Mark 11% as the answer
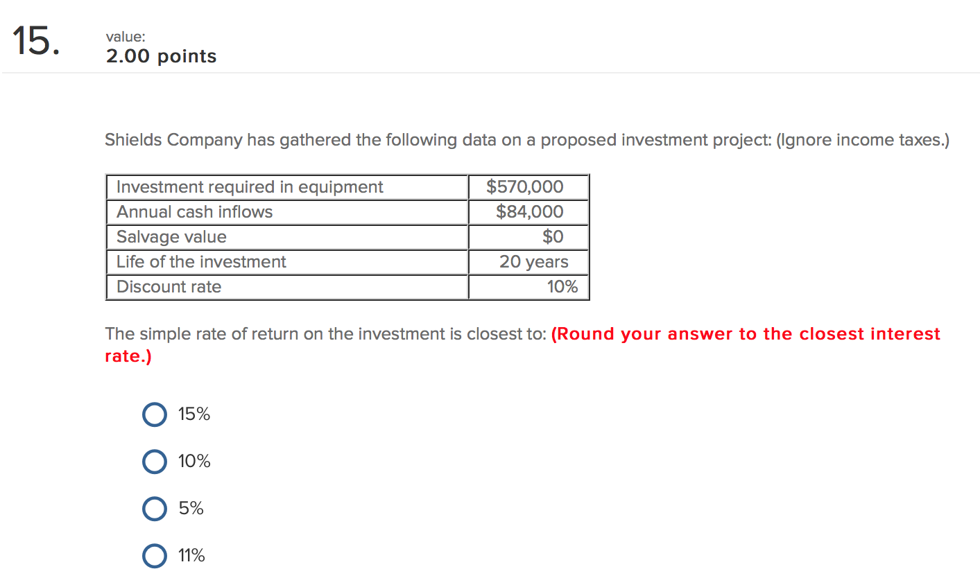The width and height of the screenshot is (980, 587). [x=155, y=556]
